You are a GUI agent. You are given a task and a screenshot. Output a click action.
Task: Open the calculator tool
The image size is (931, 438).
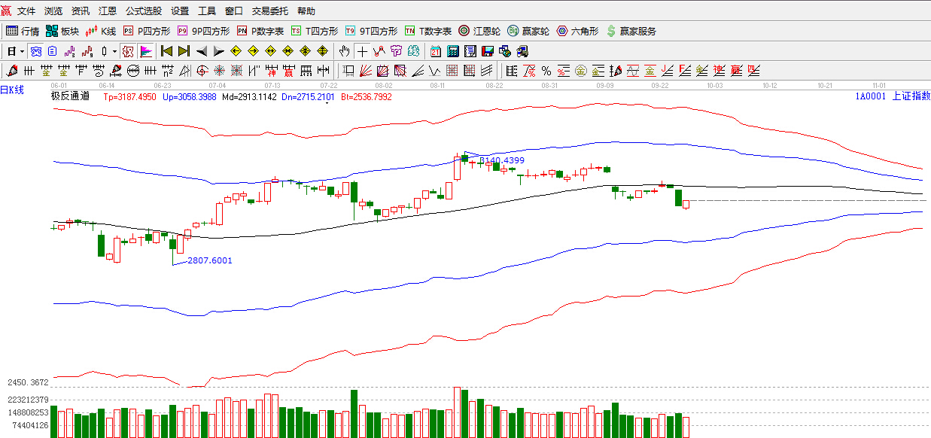pyautogui.click(x=453, y=51)
